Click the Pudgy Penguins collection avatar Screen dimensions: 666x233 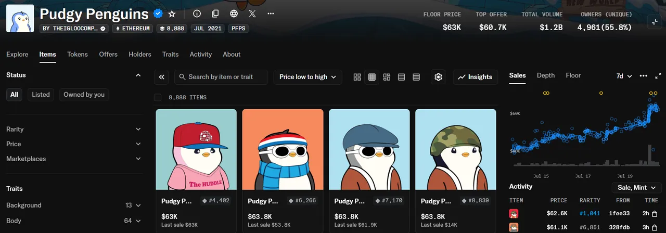(x=20, y=19)
